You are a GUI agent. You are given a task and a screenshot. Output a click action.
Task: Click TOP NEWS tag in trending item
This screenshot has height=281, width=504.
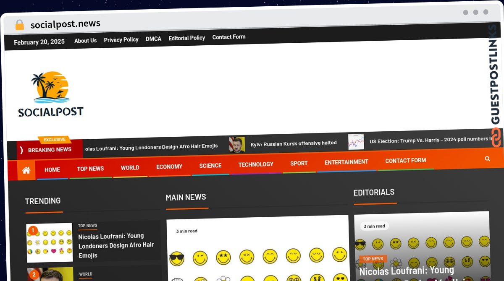[87, 226]
